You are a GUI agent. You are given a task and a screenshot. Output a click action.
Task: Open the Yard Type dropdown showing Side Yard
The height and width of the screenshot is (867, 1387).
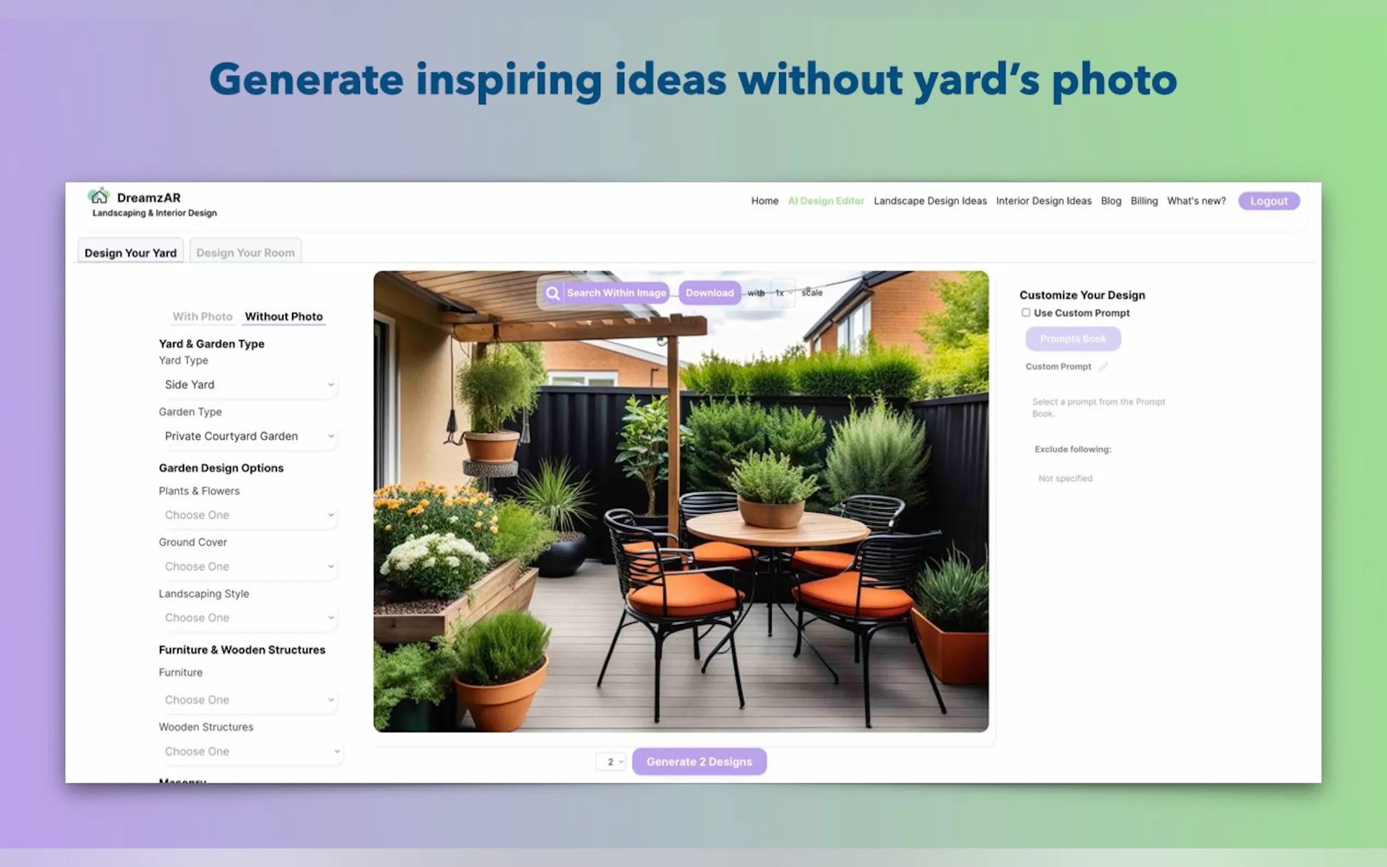pyautogui.click(x=248, y=385)
